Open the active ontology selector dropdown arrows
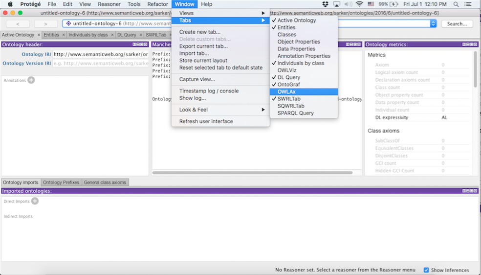This screenshot has width=481, height=275. (x=433, y=23)
